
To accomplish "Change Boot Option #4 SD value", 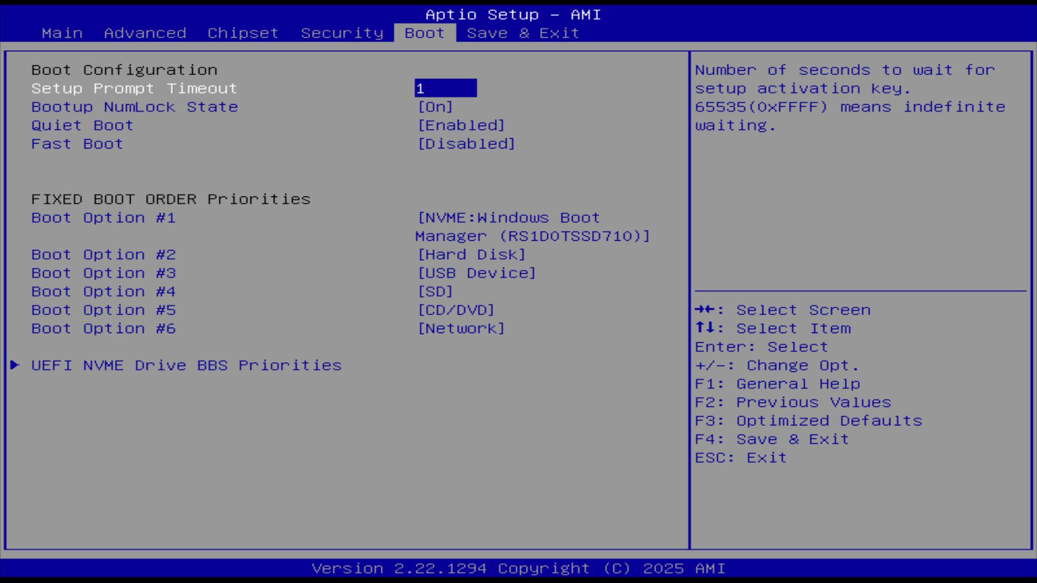I will pos(435,291).
